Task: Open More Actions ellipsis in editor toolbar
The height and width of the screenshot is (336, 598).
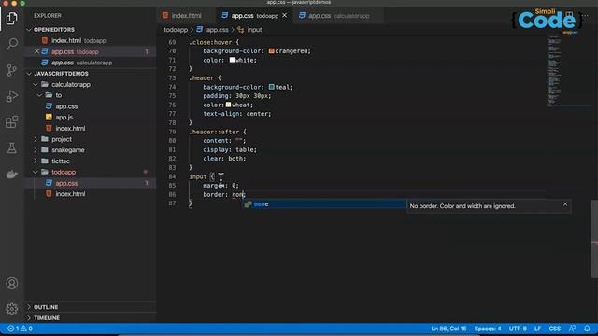Action: point(586,16)
